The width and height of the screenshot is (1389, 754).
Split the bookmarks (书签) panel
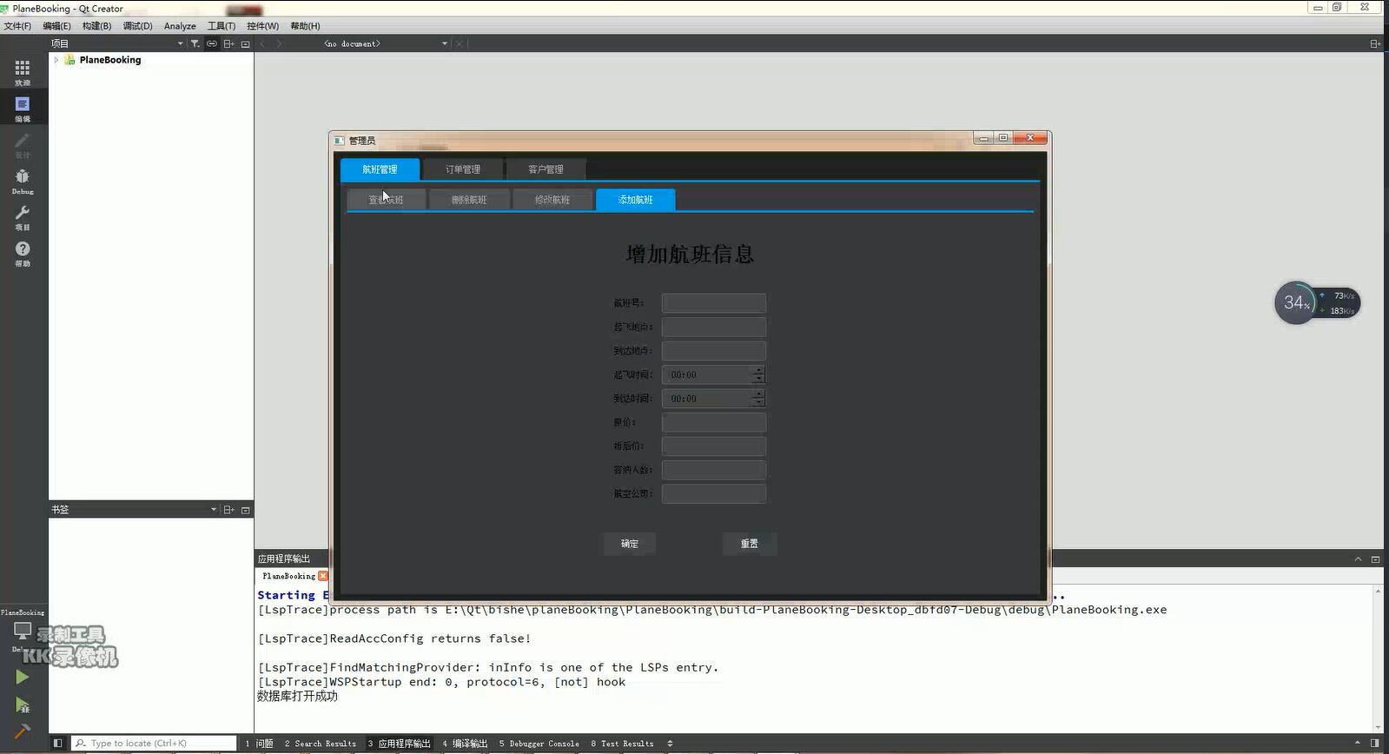coord(228,510)
